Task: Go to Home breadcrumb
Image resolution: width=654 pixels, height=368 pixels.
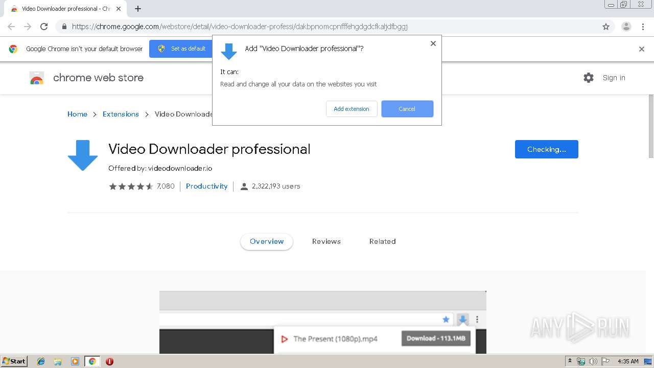Action: [77, 114]
